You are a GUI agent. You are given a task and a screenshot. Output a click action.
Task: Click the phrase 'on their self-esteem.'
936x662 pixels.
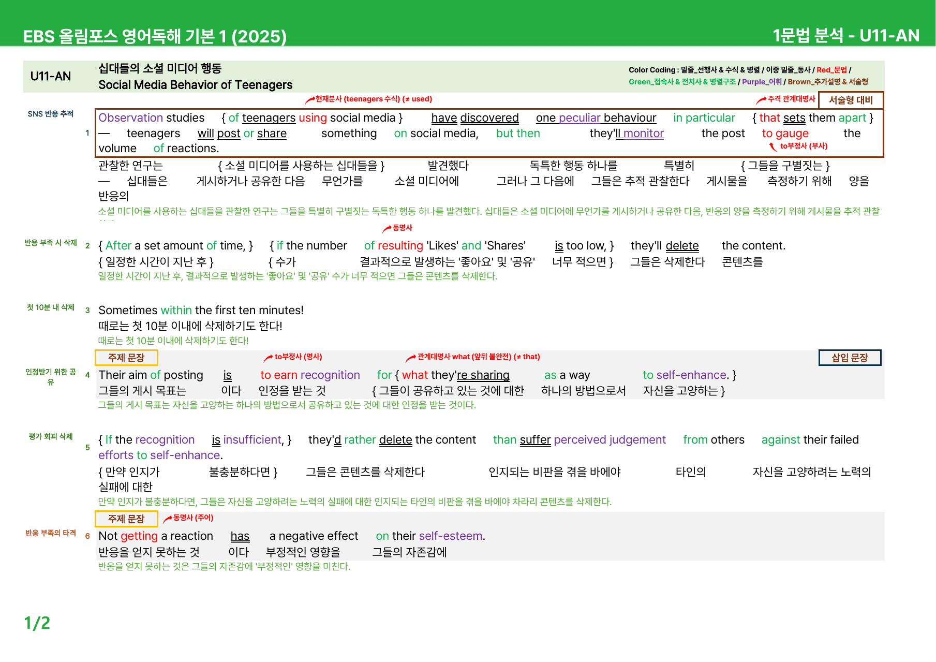tap(430, 536)
